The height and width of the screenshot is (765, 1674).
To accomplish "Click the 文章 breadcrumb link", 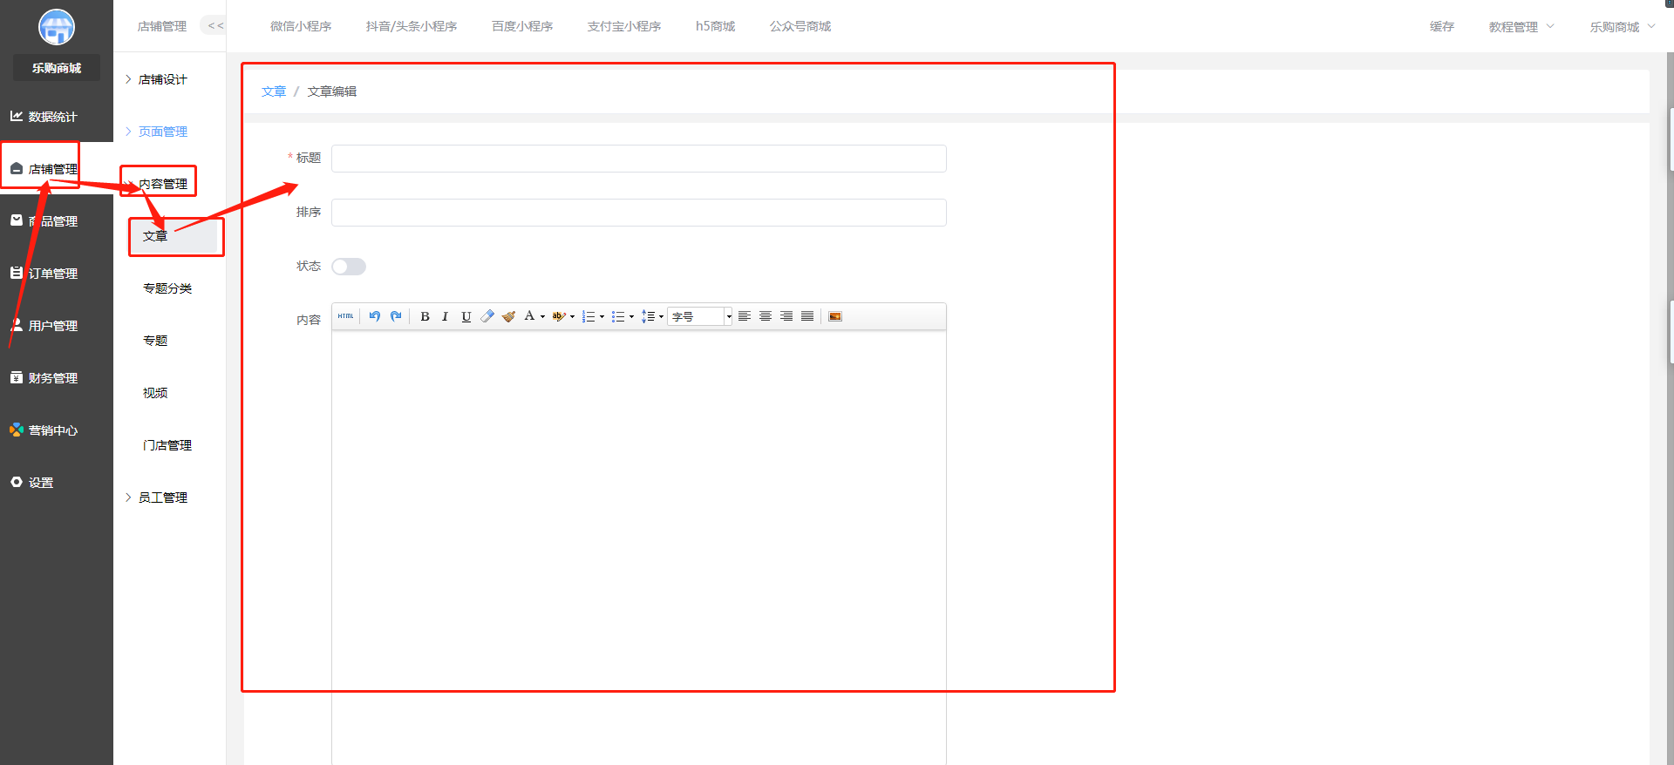I will [x=274, y=91].
